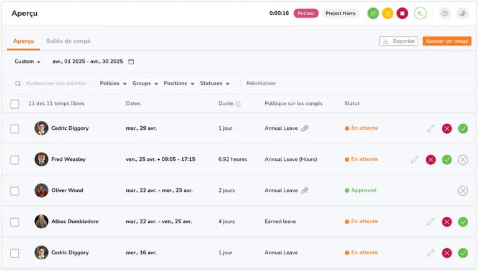This screenshot has height=271, width=478.
Task: Stop the timer with the red stop button
Action: 402,14
